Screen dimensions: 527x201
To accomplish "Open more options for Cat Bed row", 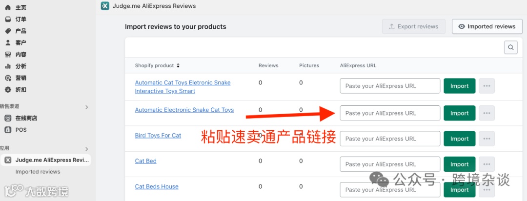I will [486, 164].
